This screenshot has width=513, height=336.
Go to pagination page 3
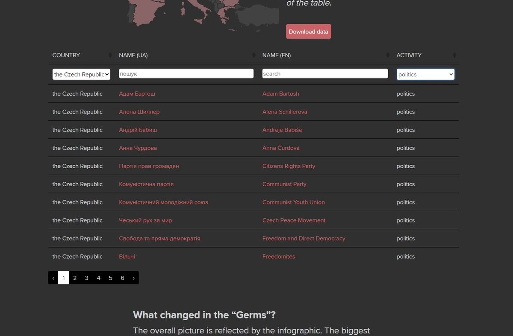click(x=87, y=278)
